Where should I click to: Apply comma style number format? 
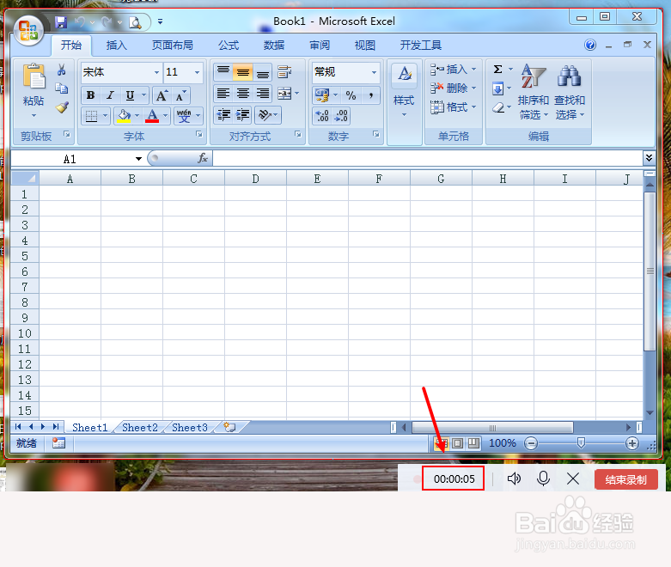[x=370, y=95]
